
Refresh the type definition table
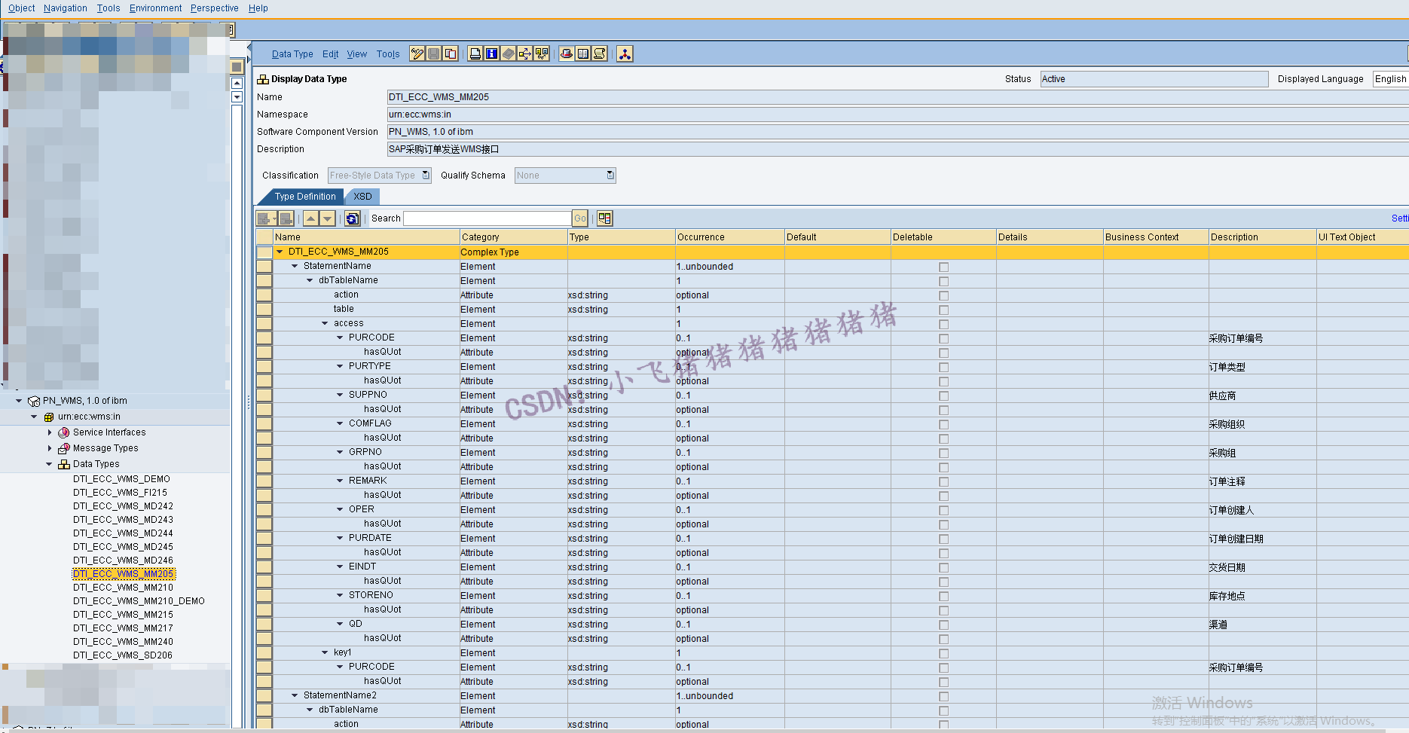(x=352, y=218)
